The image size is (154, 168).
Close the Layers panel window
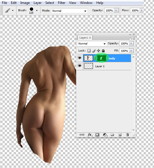tap(134, 34)
